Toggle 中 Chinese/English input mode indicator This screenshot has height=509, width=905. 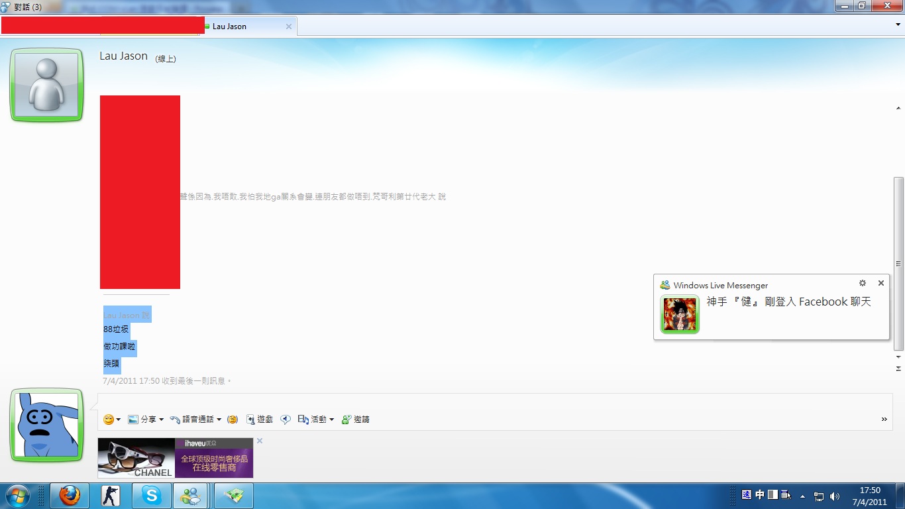[x=760, y=495]
